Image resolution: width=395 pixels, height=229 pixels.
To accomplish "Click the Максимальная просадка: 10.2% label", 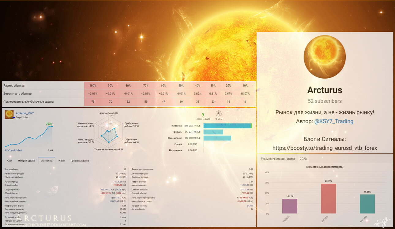I will pos(86,125).
